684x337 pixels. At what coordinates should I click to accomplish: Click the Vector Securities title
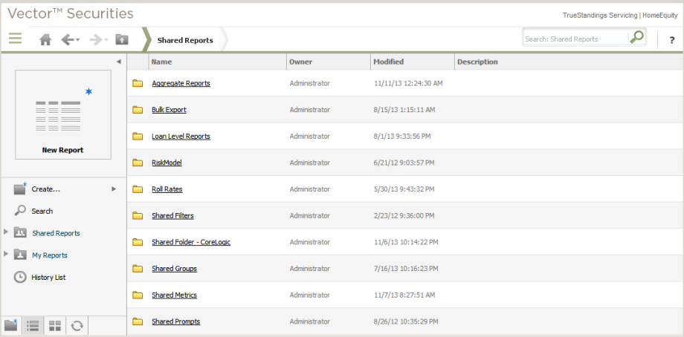click(x=70, y=14)
